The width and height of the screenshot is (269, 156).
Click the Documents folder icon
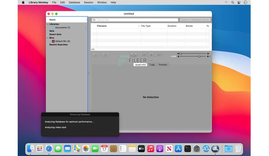tap(53, 27)
